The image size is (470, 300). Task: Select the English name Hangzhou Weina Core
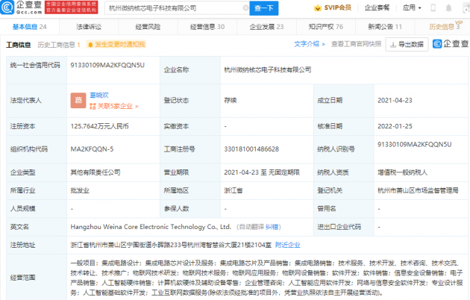(151, 227)
